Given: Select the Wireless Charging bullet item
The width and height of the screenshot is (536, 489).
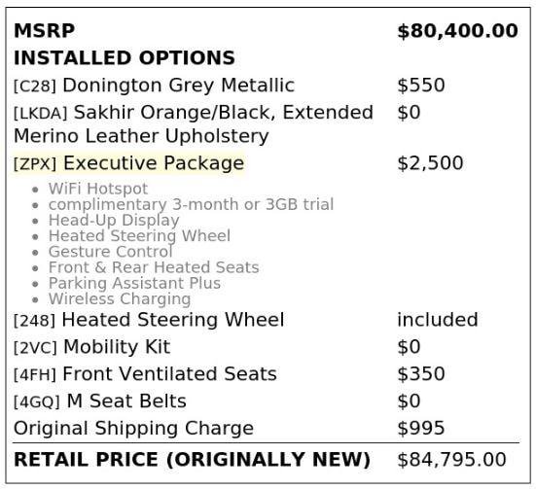Looking at the screenshot, I should (x=120, y=299).
